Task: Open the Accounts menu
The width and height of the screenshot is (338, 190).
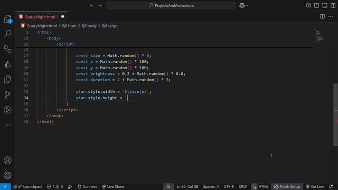Action: tap(7, 160)
